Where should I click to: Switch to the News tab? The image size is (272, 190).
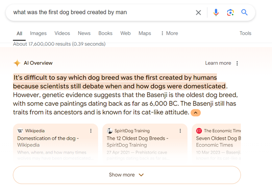pos(84,33)
